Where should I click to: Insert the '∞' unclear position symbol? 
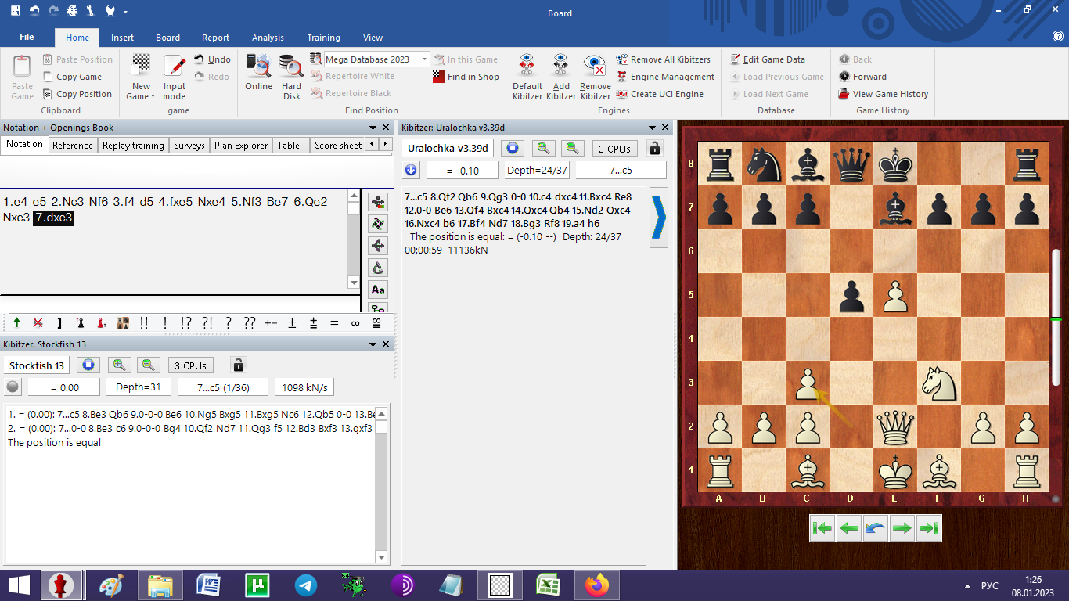355,322
